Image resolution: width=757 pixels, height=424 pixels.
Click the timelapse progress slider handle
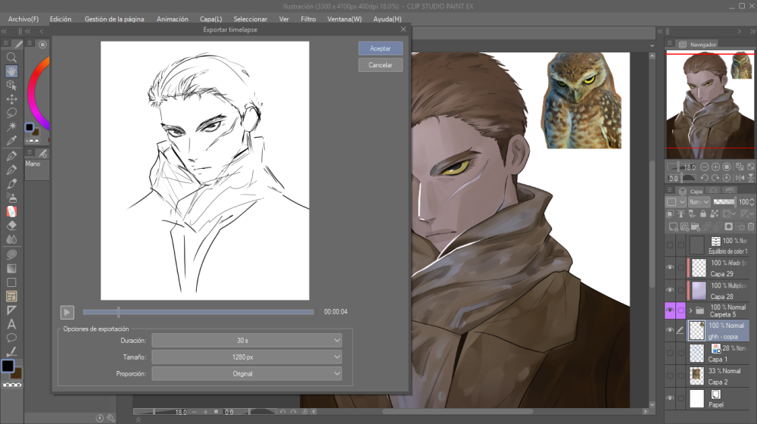(x=118, y=312)
